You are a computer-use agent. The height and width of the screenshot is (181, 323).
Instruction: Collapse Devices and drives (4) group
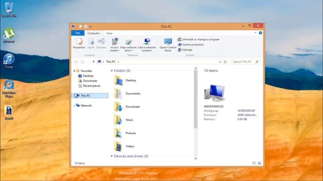tap(112, 156)
